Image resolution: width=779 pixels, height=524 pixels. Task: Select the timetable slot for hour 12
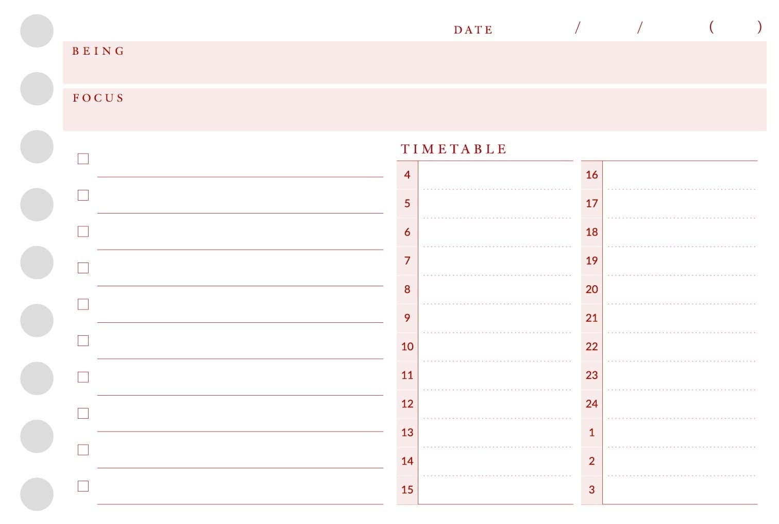pos(485,404)
